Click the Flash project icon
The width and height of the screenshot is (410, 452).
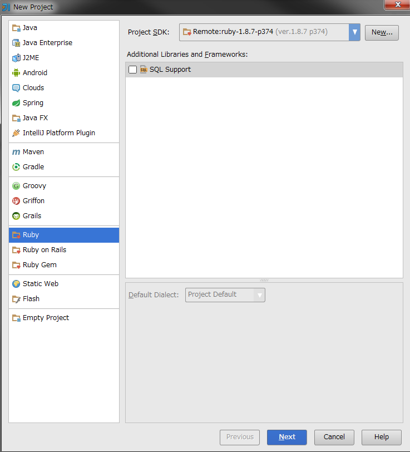click(16, 299)
